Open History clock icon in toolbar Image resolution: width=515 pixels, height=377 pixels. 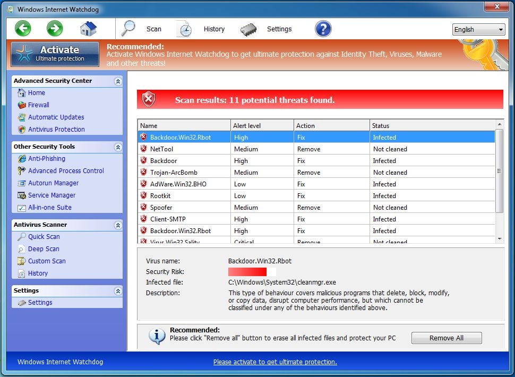click(x=184, y=29)
